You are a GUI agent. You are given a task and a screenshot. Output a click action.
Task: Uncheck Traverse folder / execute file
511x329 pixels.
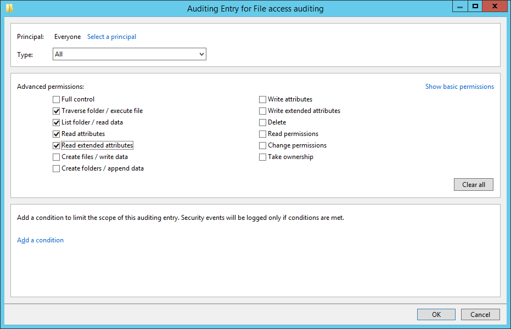click(56, 111)
